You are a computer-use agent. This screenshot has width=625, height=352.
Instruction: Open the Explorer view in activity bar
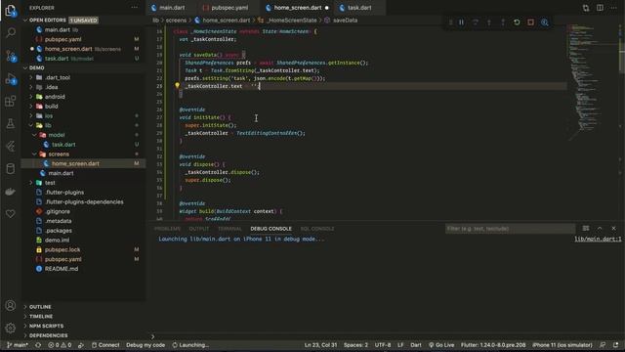click(11, 11)
